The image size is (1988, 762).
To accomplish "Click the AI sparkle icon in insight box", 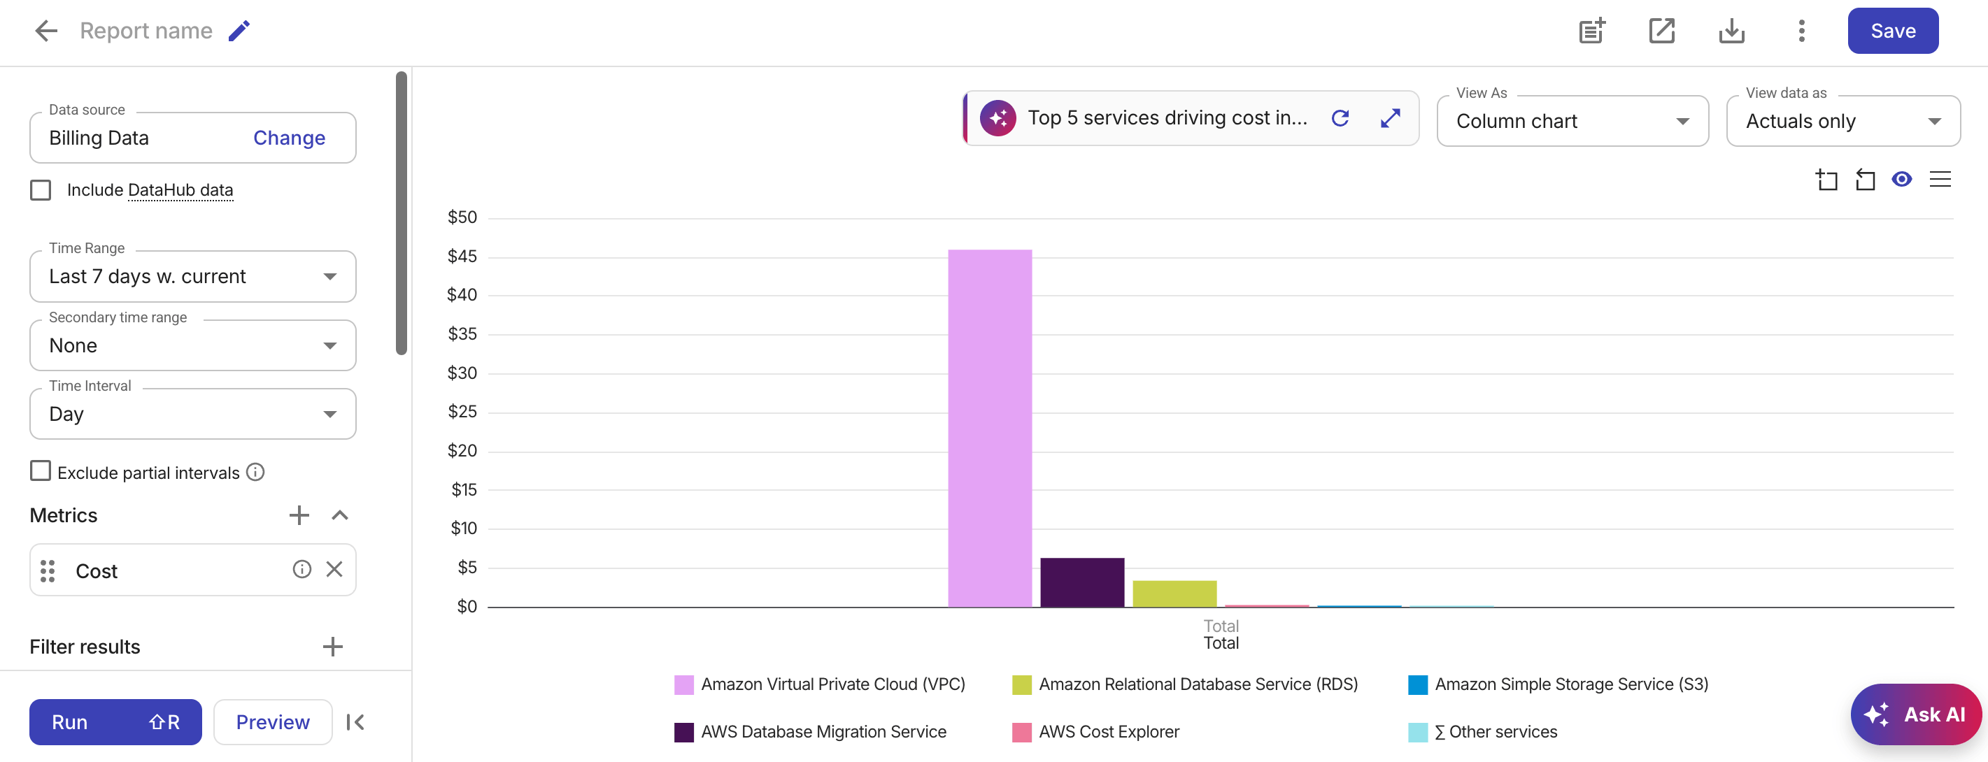I will click(x=998, y=118).
